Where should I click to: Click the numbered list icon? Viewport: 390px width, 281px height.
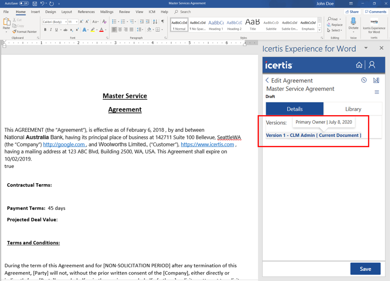(x=123, y=22)
